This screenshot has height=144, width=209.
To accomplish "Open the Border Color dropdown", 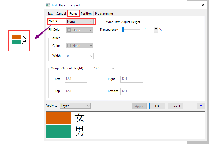I will tap(80, 46).
